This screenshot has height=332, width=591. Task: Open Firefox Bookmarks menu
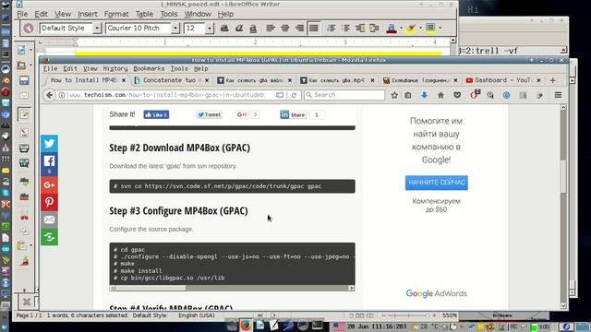(x=149, y=68)
